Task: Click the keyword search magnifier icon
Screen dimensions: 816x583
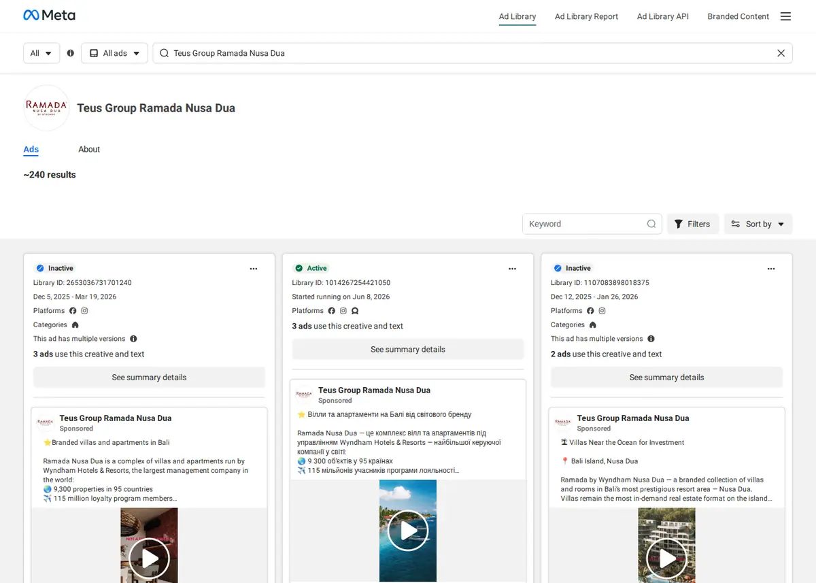Action: point(651,224)
